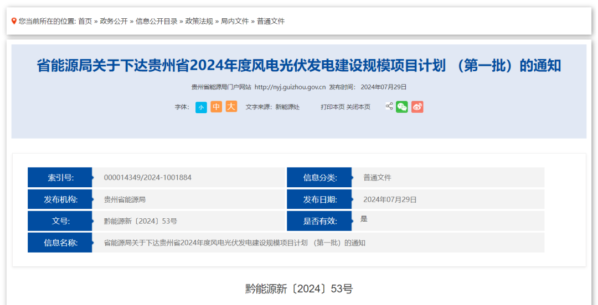Navigate to 信息公开目录 breadcrumb
The height and width of the screenshot is (305, 598).
[157, 21]
